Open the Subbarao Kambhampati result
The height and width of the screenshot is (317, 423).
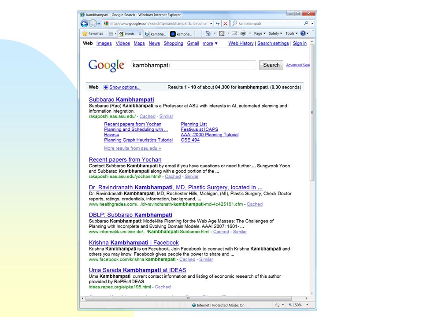[x=122, y=100]
